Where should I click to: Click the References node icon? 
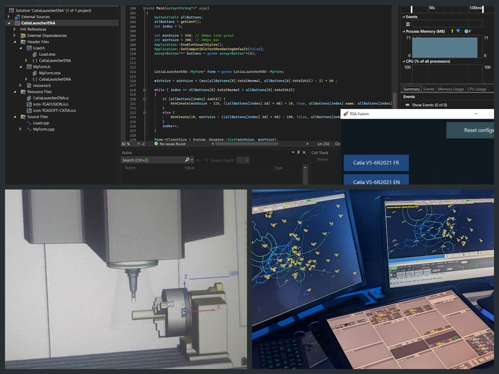23,29
